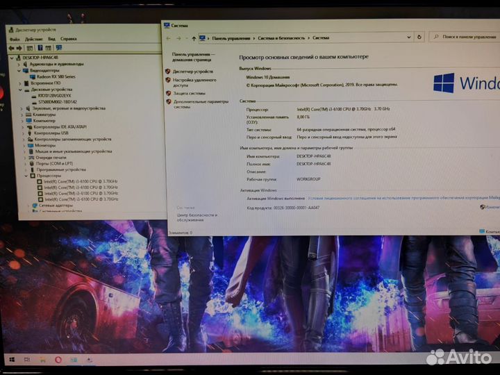This screenshot has width=500, height=375.
Task: Click scan for hardware changes monitor icon
Action: pyautogui.click(x=59, y=47)
